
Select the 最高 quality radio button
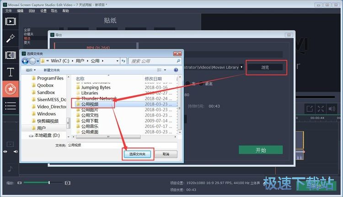click(201, 84)
